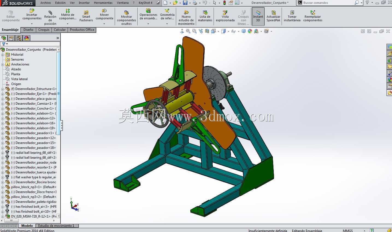The width and height of the screenshot is (392, 232).
Task: Open Lista de materiales
Action: (x=205, y=16)
